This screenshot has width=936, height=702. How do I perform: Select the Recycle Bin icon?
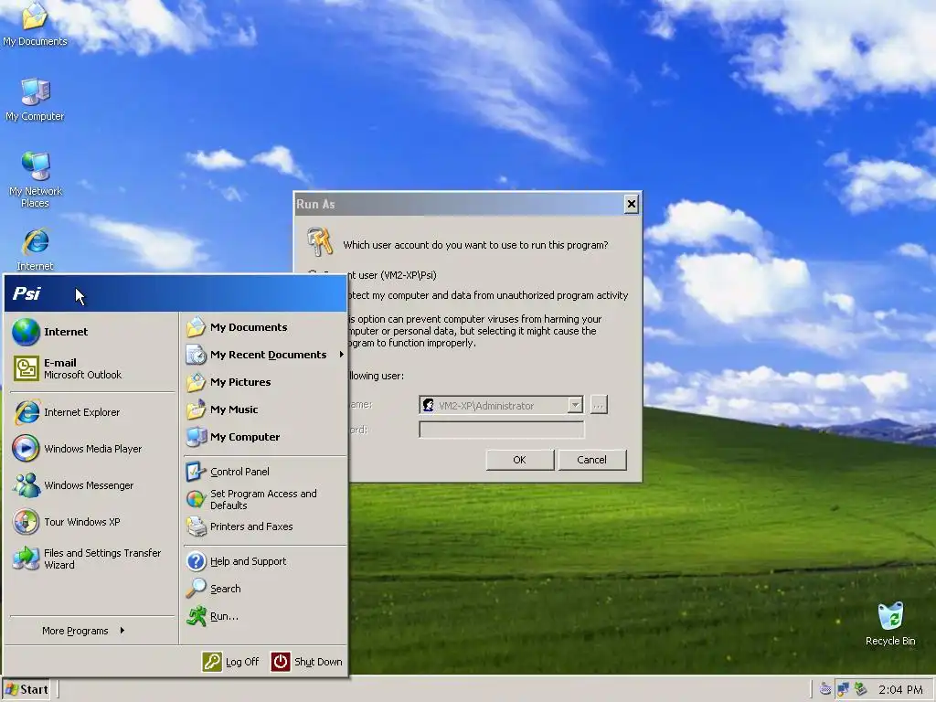click(890, 623)
